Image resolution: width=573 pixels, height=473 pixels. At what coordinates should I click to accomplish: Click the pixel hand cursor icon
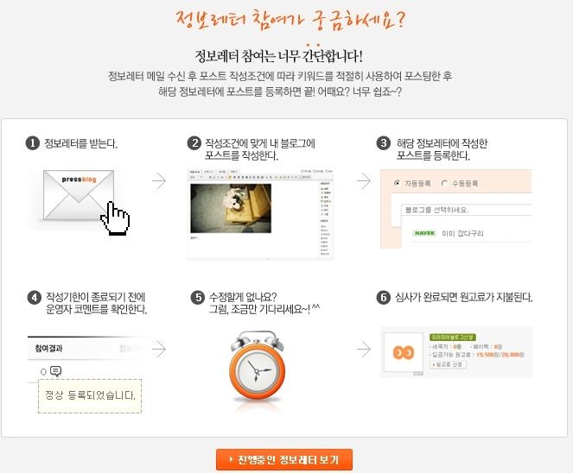click(x=115, y=218)
